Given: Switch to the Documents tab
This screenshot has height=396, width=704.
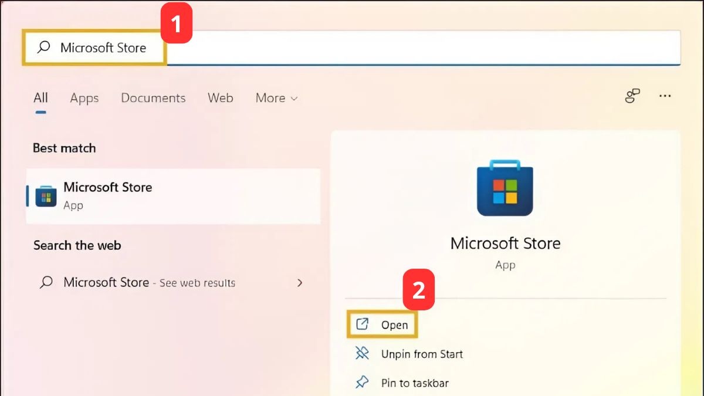Looking at the screenshot, I should coord(153,98).
